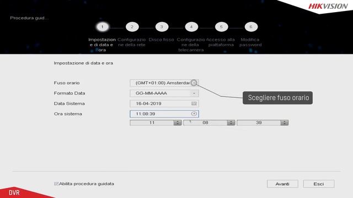Go to step 6 Modifica password

(x=251, y=27)
